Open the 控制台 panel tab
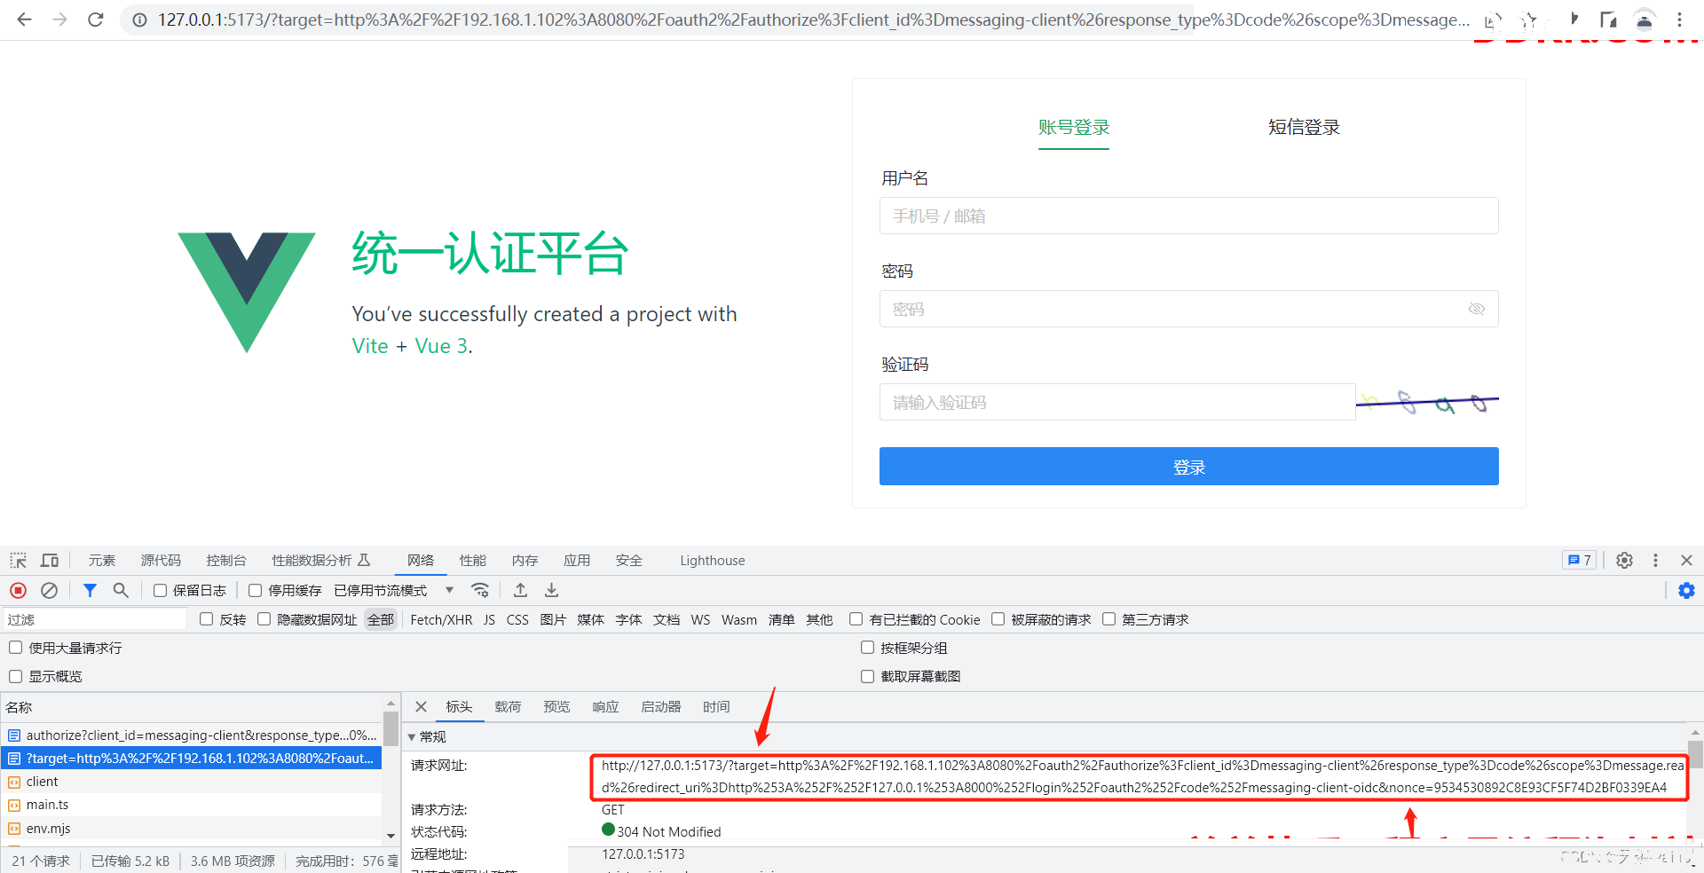Screen dimensions: 1704x873 click(225, 561)
